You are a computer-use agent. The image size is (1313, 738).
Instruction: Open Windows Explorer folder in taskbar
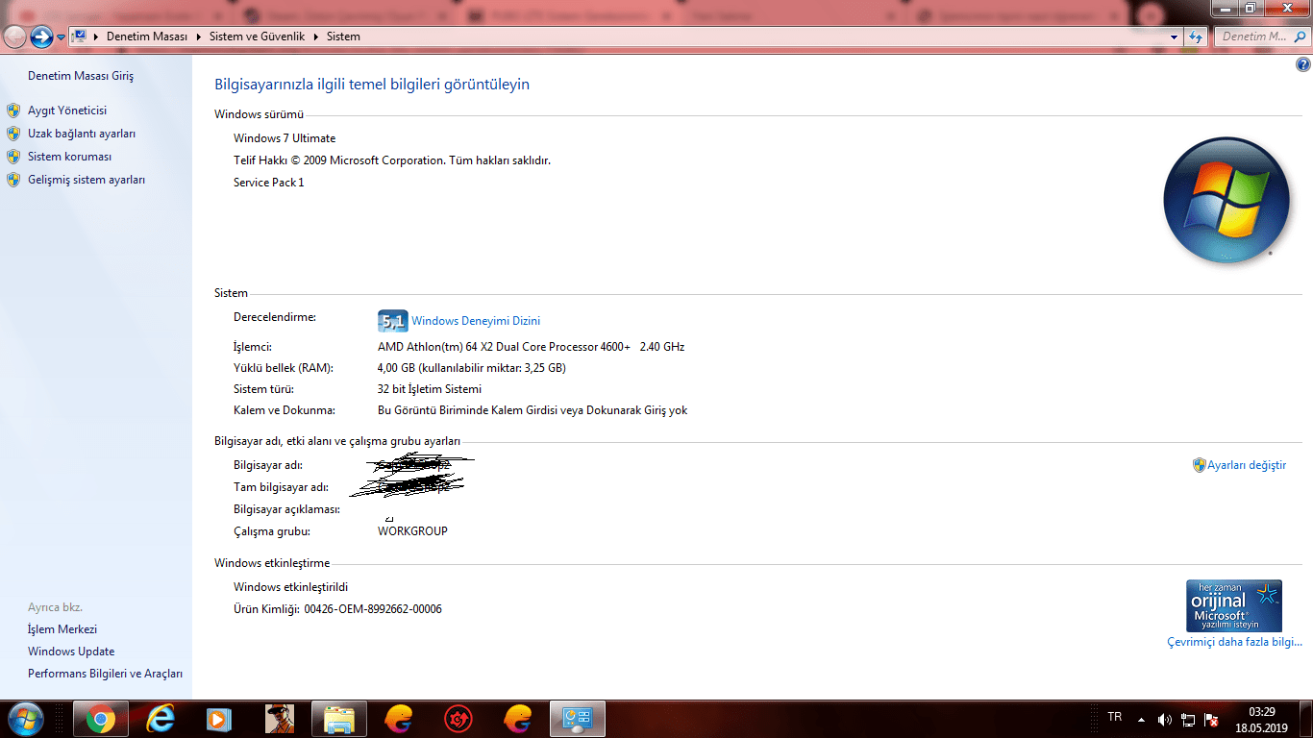point(339,719)
